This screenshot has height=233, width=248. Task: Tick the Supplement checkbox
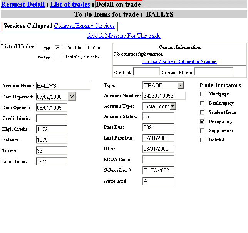(x=202, y=131)
